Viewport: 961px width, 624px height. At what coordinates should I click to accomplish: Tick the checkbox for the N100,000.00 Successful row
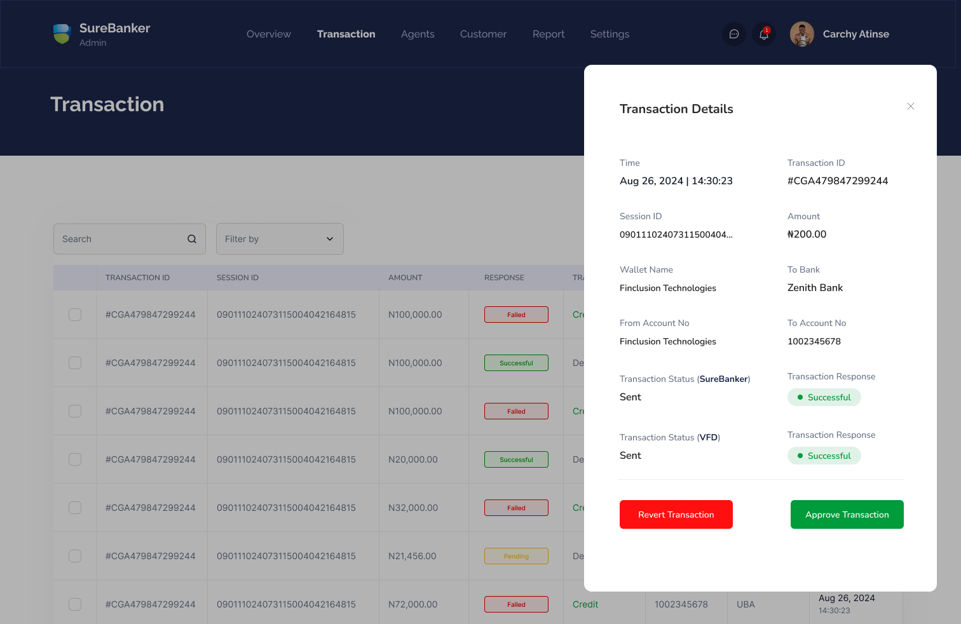click(75, 363)
